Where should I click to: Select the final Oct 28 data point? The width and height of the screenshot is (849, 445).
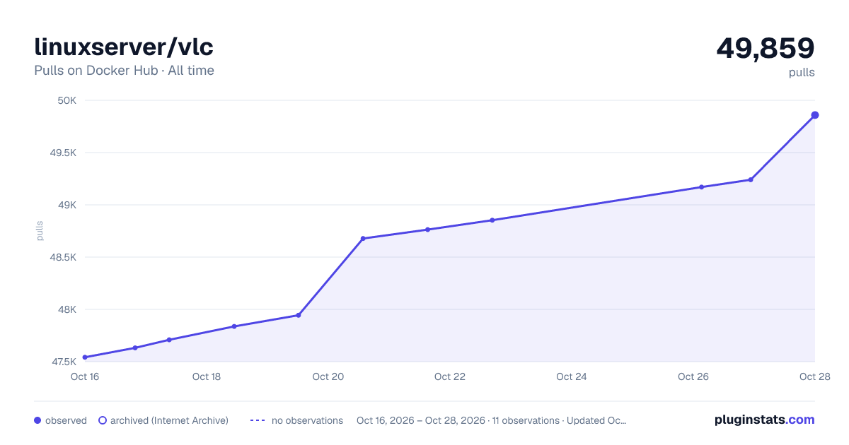815,115
